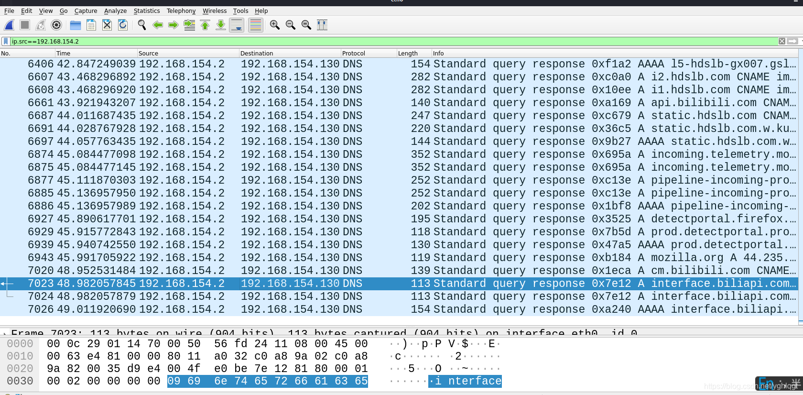803x395 pixels.
Task: Sort by the Length column header
Action: pyautogui.click(x=414, y=53)
